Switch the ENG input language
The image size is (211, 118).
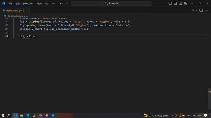point(189,115)
